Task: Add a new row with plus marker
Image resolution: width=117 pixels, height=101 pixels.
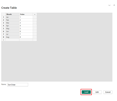Action: pyautogui.click(x=4, y=40)
